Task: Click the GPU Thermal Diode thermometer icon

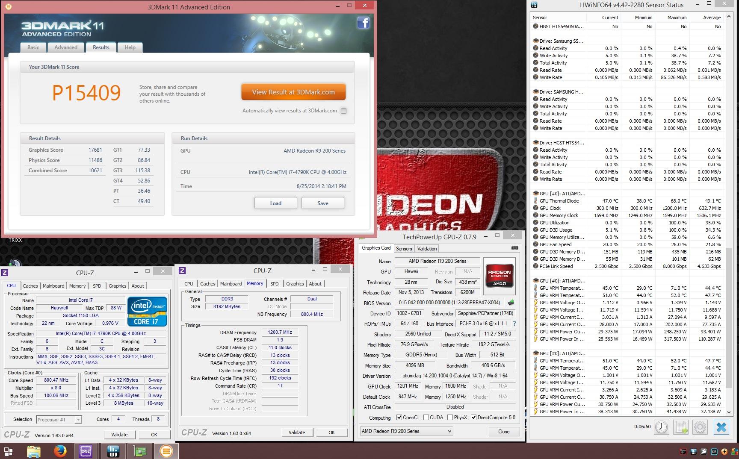Action: click(535, 201)
